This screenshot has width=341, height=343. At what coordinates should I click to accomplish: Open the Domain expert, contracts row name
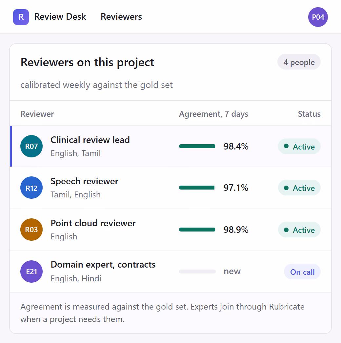103,265
